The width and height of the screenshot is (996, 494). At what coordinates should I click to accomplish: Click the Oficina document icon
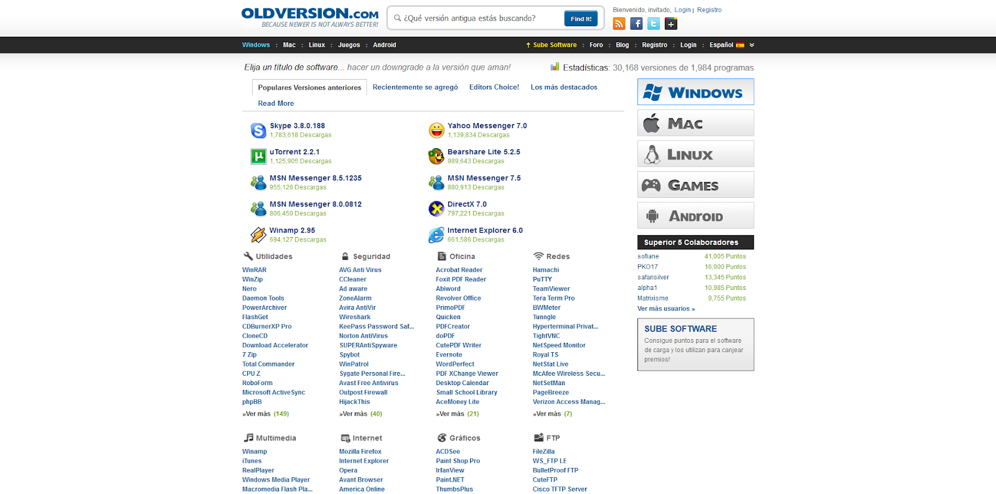pyautogui.click(x=442, y=256)
